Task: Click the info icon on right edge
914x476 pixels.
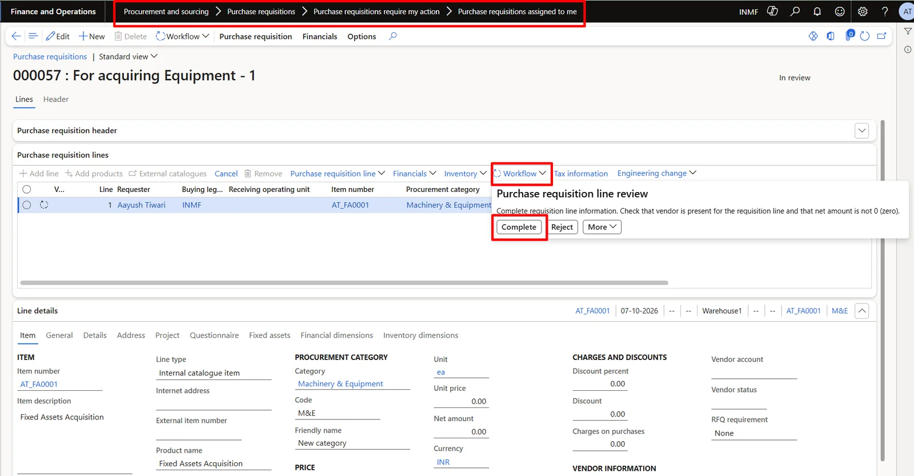Action: [x=908, y=50]
